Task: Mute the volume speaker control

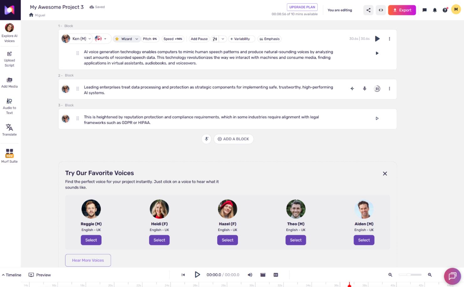Action: point(250,275)
